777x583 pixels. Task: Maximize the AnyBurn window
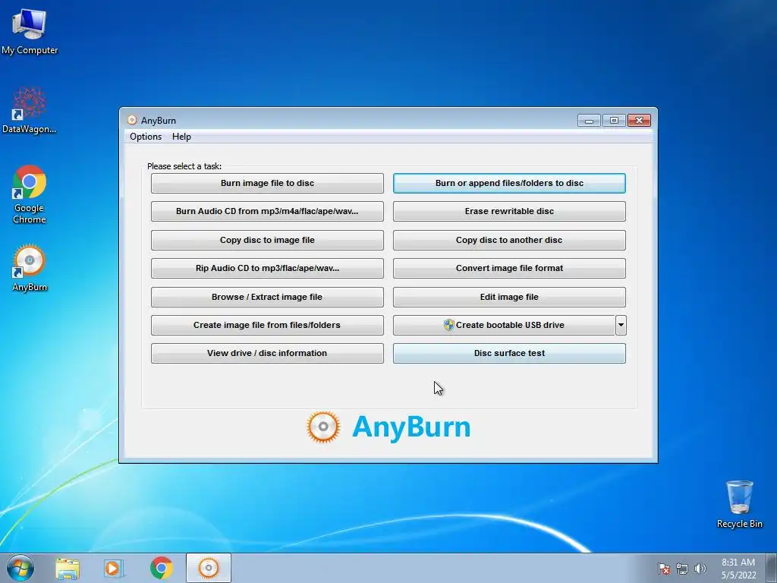tap(614, 121)
